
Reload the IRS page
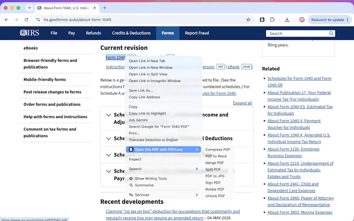[26, 19]
